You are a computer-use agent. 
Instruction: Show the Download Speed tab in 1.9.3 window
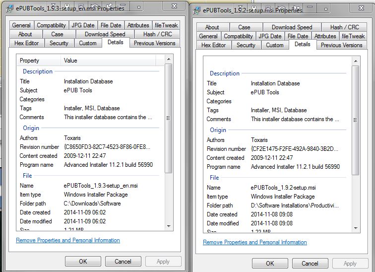[105, 34]
